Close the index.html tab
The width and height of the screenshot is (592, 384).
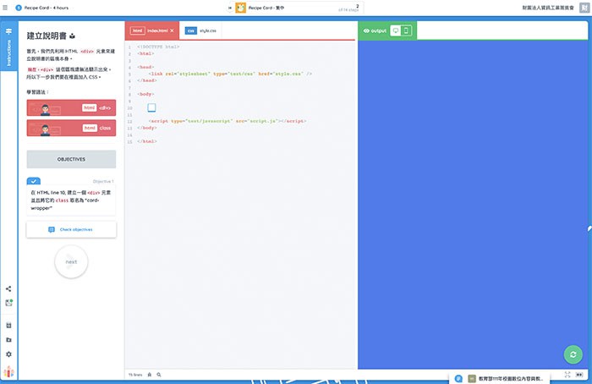(173, 30)
